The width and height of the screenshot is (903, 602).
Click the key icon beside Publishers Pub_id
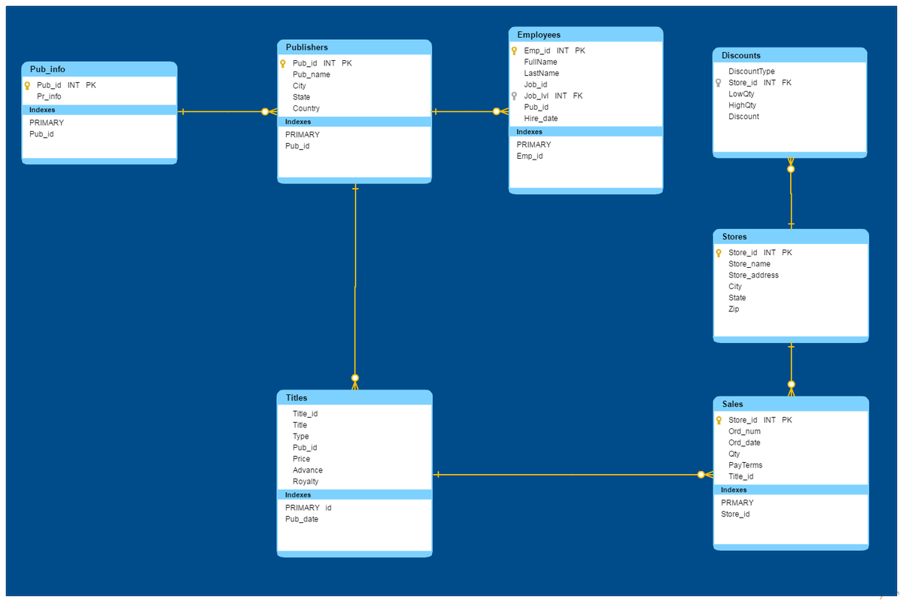click(x=283, y=64)
